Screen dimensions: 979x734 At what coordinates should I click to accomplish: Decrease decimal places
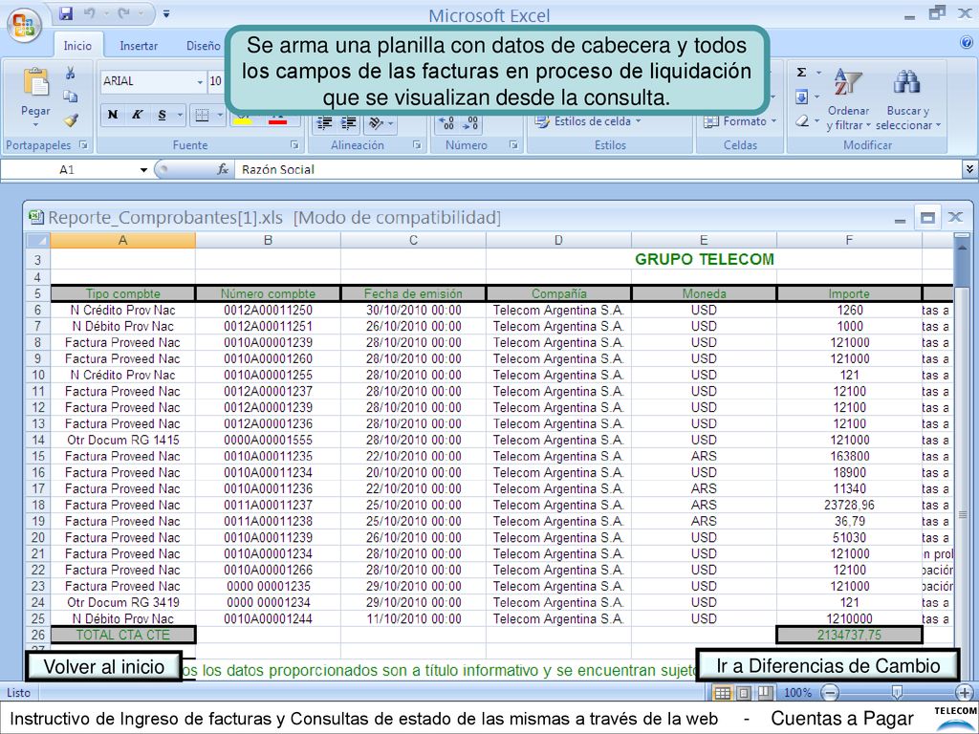pyautogui.click(x=470, y=123)
